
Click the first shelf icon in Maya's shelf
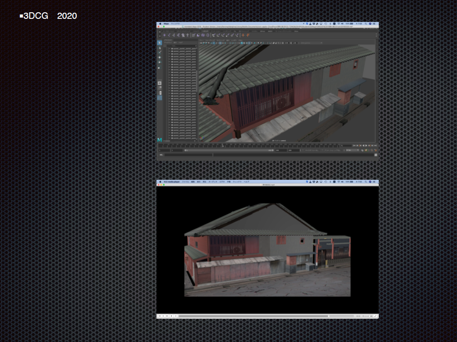[x=164, y=35]
